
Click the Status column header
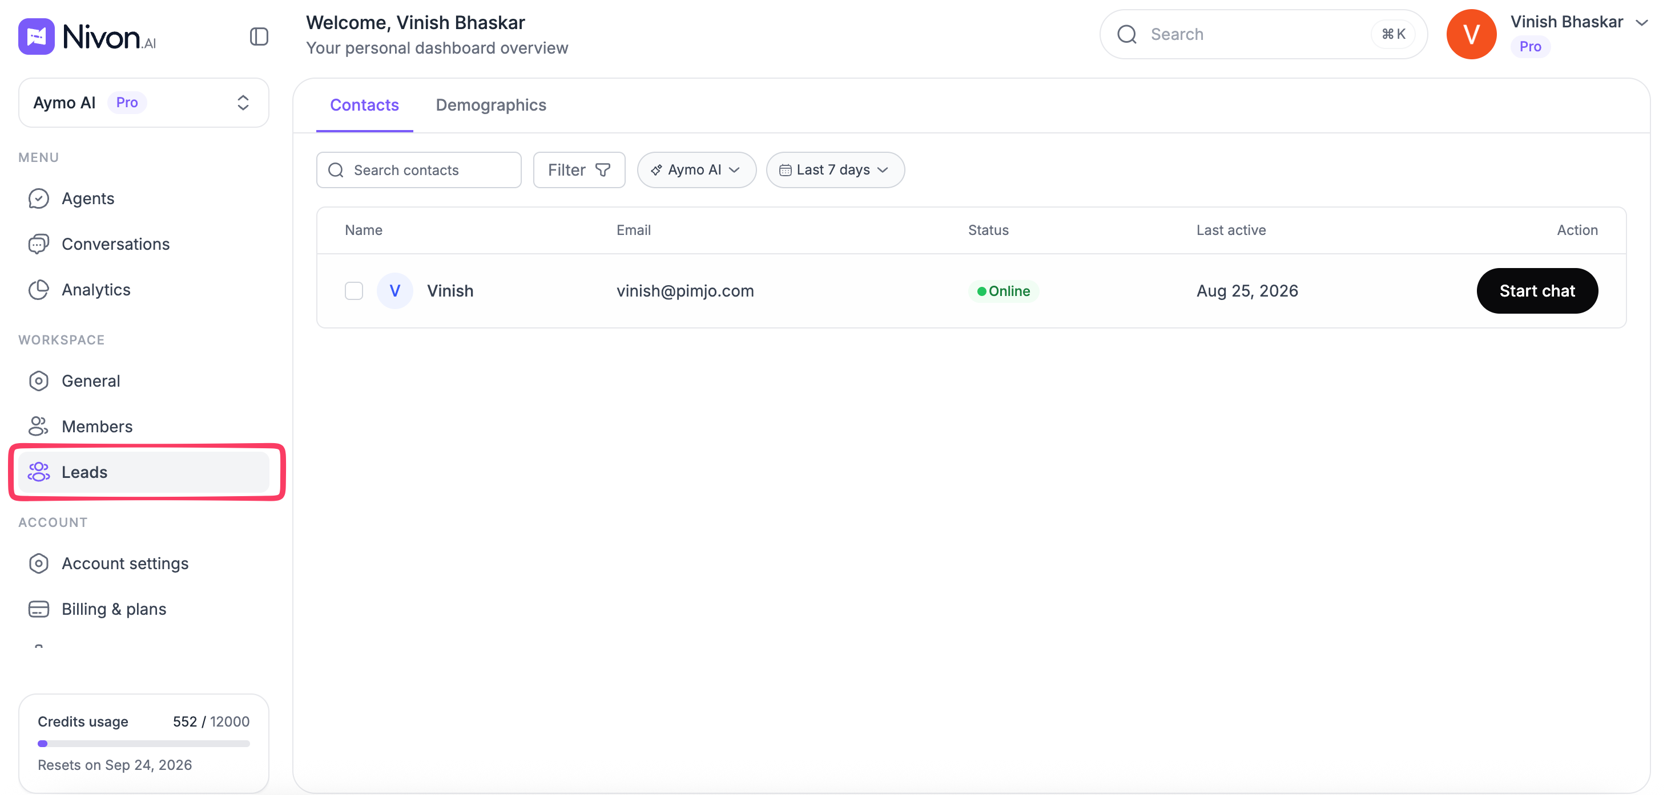pyautogui.click(x=988, y=230)
